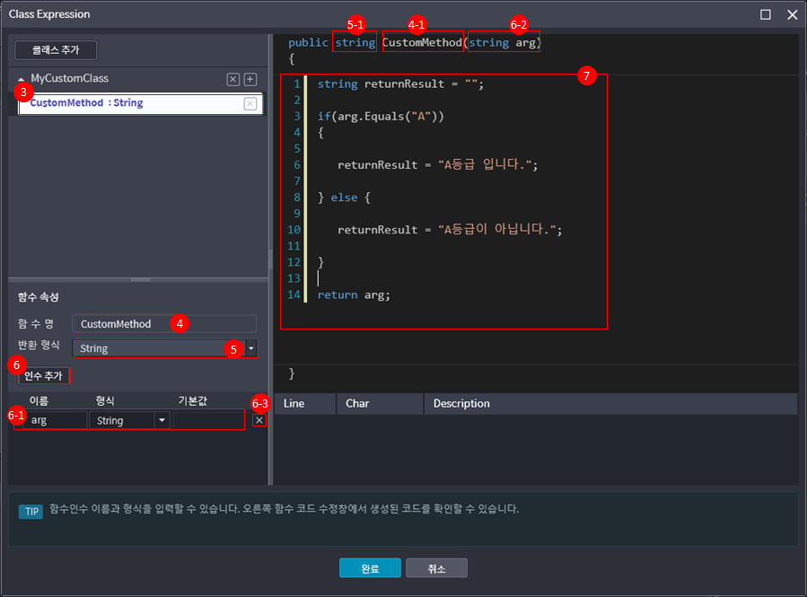Screen dimensions: 807x597
Task: Open the 반환 형식 return type dropdown
Action: (251, 348)
